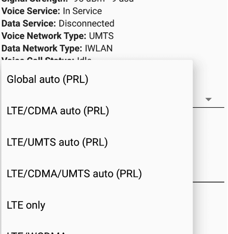
Task: Choose the LTE only network mode
Action: tap(97, 205)
